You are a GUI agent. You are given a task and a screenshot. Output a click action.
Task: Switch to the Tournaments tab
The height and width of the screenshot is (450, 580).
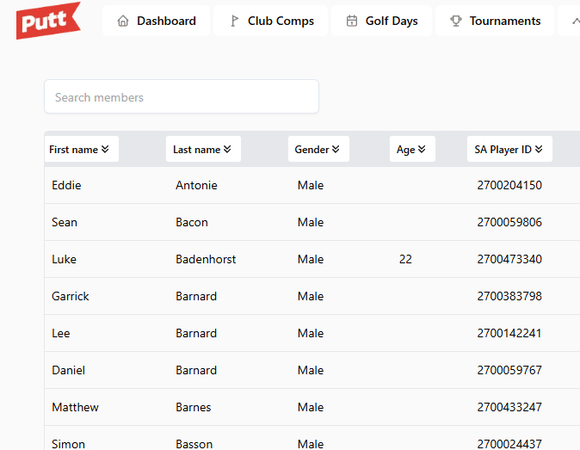[494, 21]
